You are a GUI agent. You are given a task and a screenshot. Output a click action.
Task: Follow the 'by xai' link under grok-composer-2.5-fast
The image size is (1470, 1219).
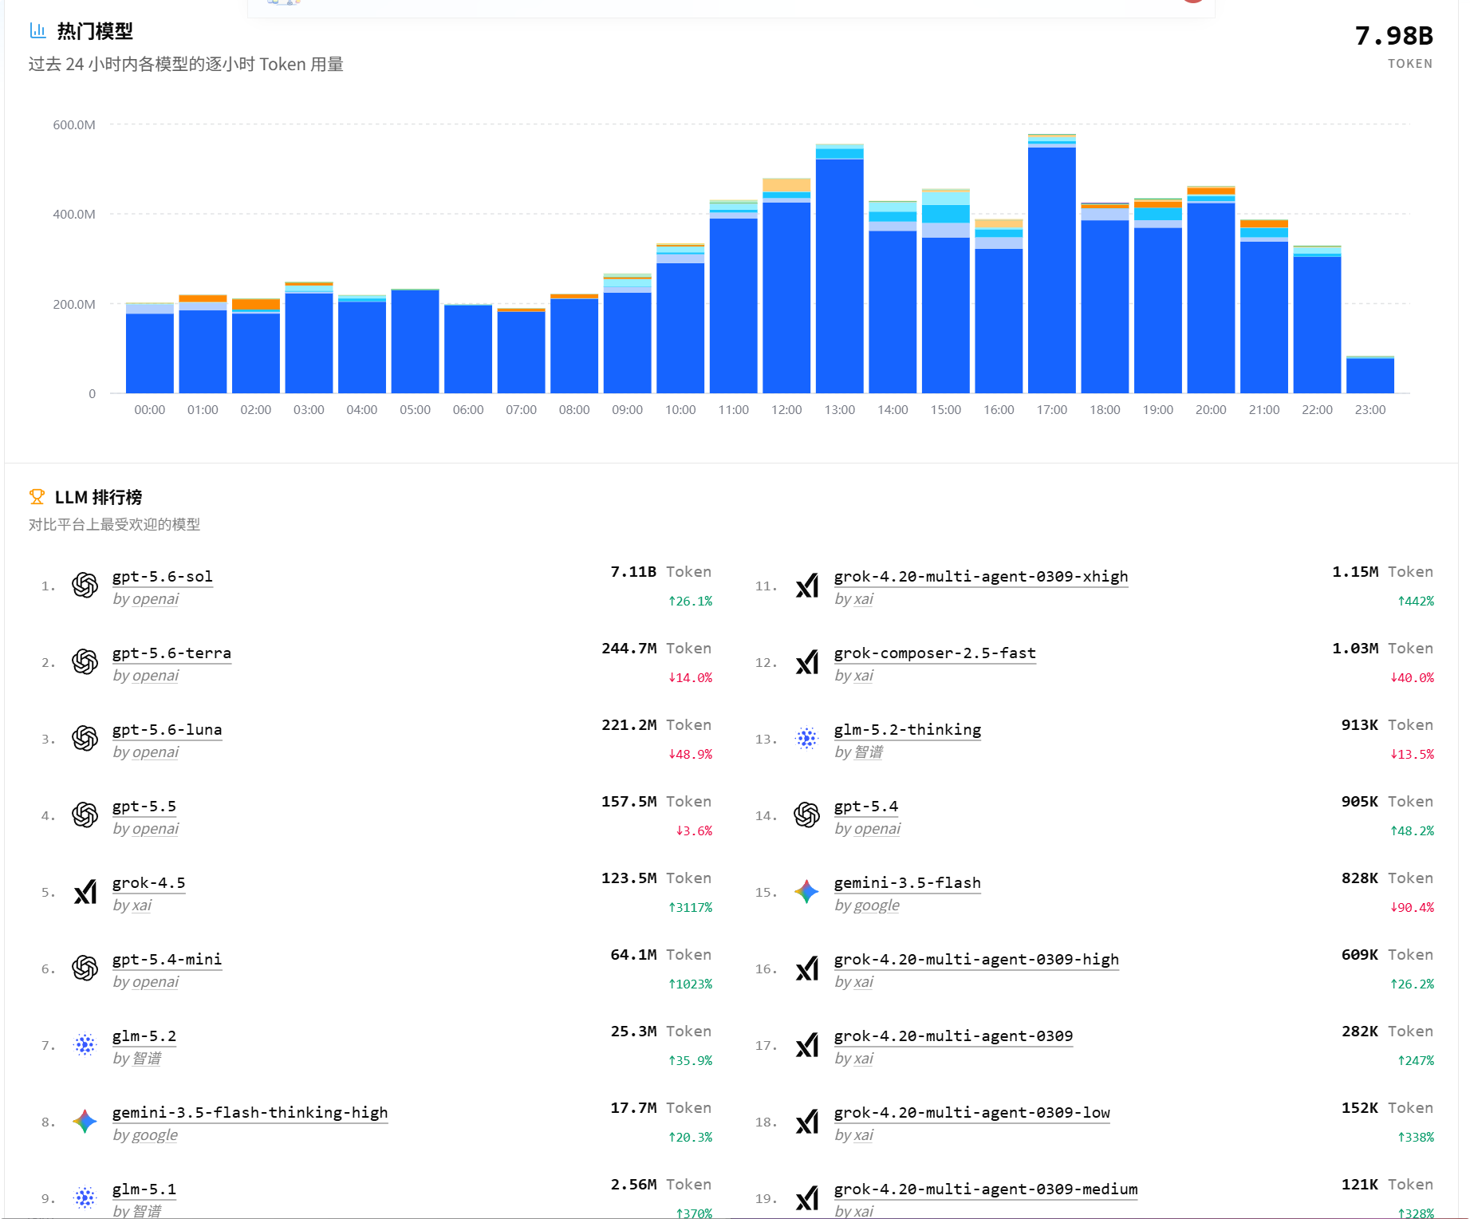854,676
